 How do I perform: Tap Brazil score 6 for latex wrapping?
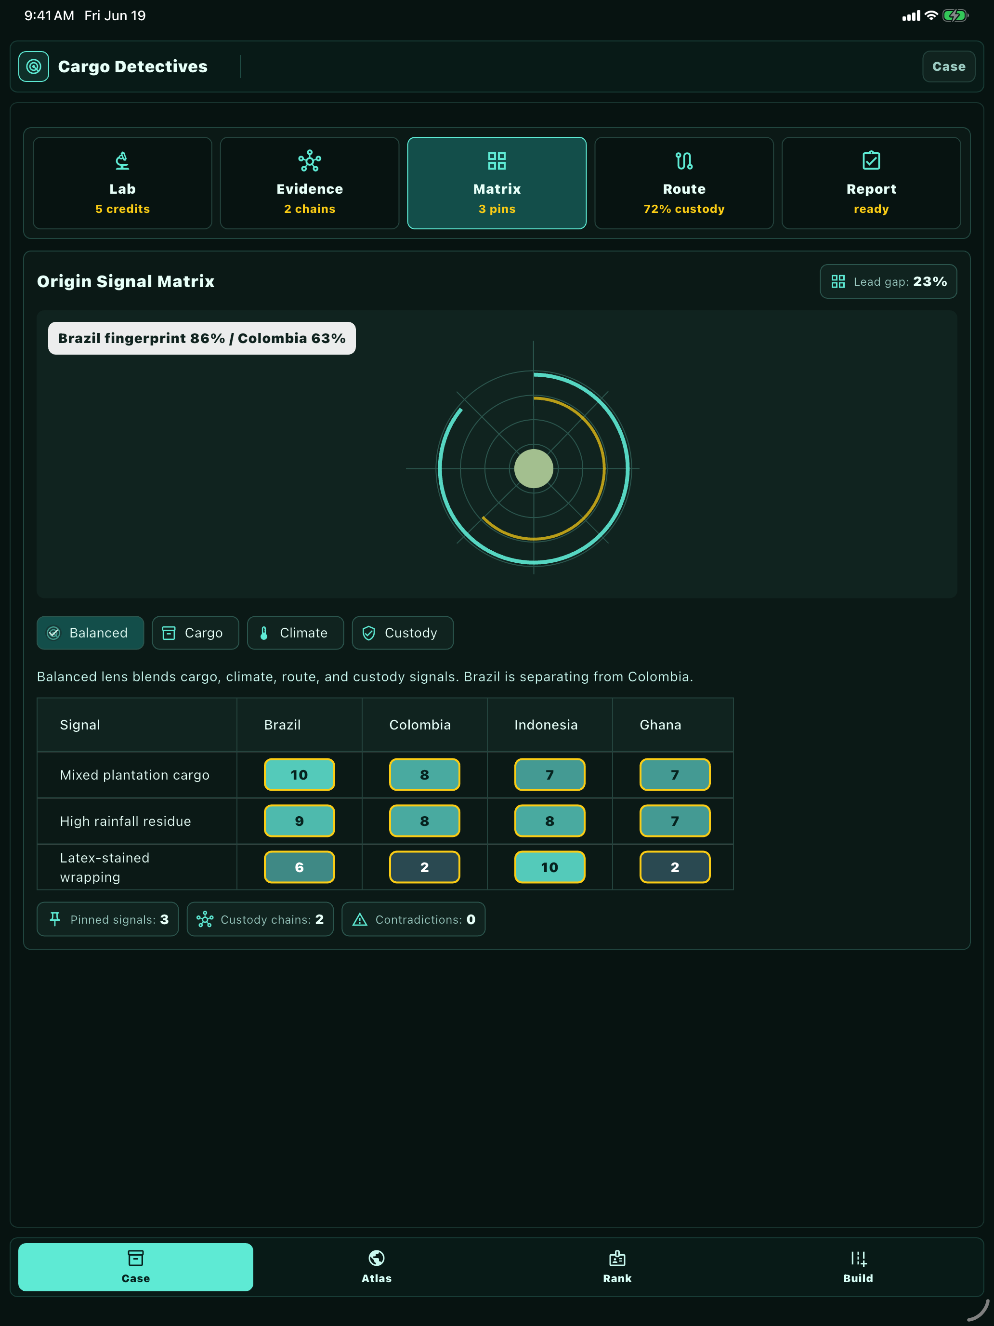pos(300,867)
